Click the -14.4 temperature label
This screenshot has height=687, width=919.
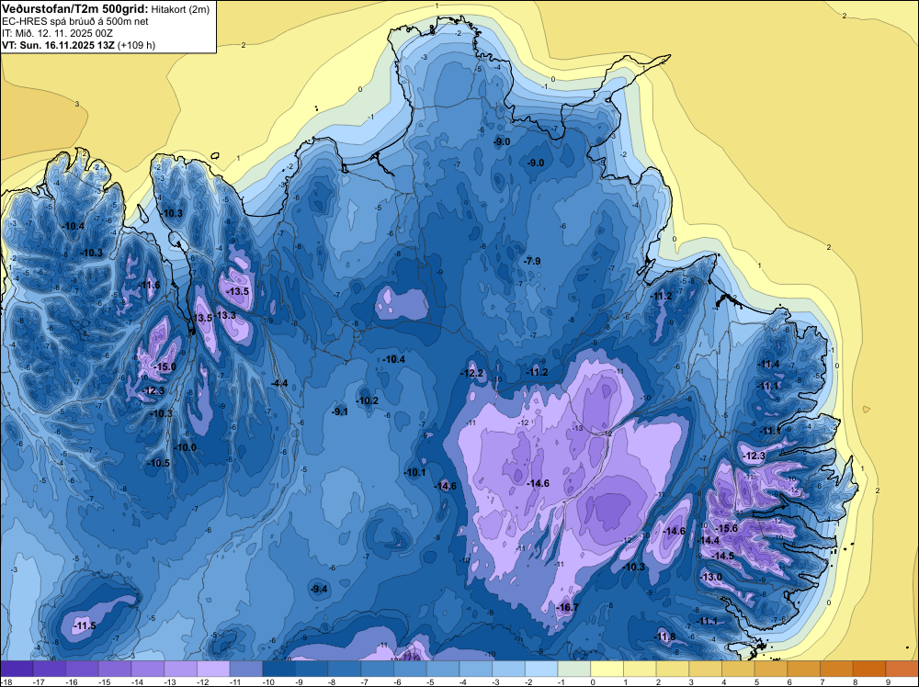[709, 541]
